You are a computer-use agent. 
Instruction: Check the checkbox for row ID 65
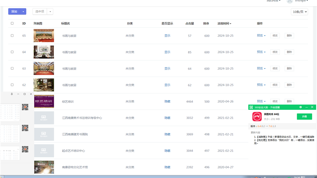tap(12, 36)
